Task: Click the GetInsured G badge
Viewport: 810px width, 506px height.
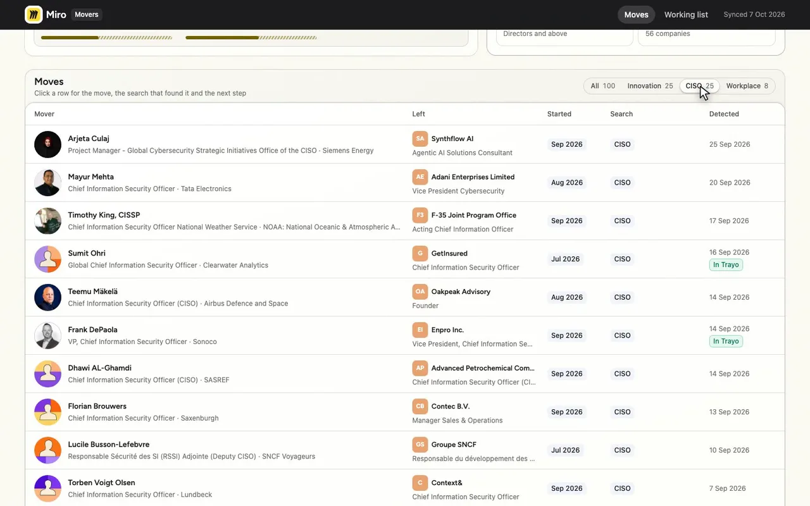Action: coord(420,254)
